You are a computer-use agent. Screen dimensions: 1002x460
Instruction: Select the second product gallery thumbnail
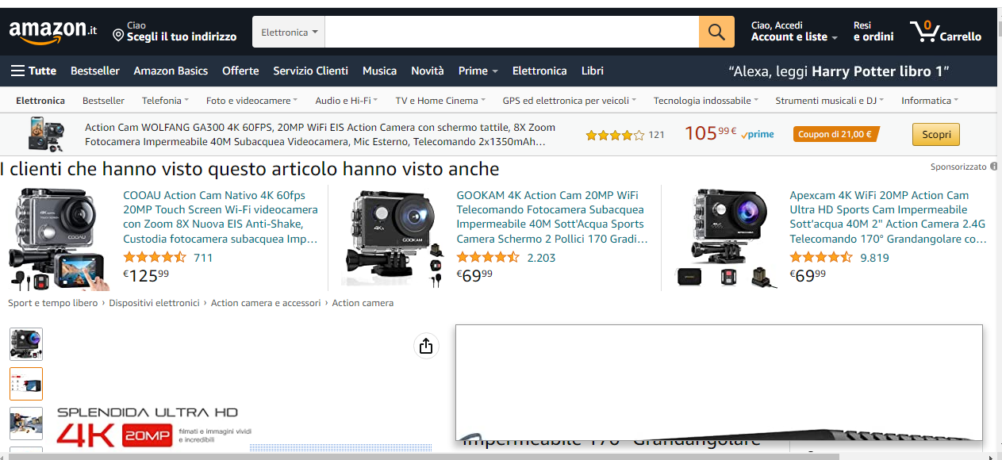tap(26, 384)
